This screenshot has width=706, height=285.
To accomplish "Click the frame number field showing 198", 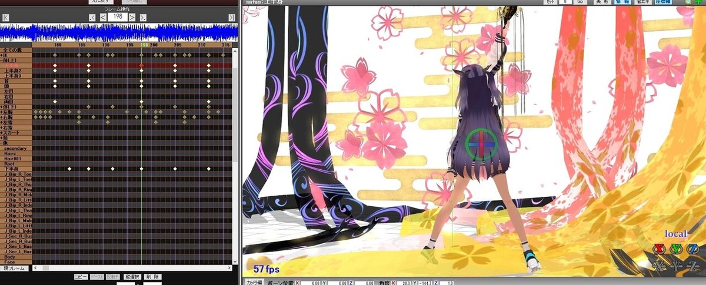I will click(118, 18).
